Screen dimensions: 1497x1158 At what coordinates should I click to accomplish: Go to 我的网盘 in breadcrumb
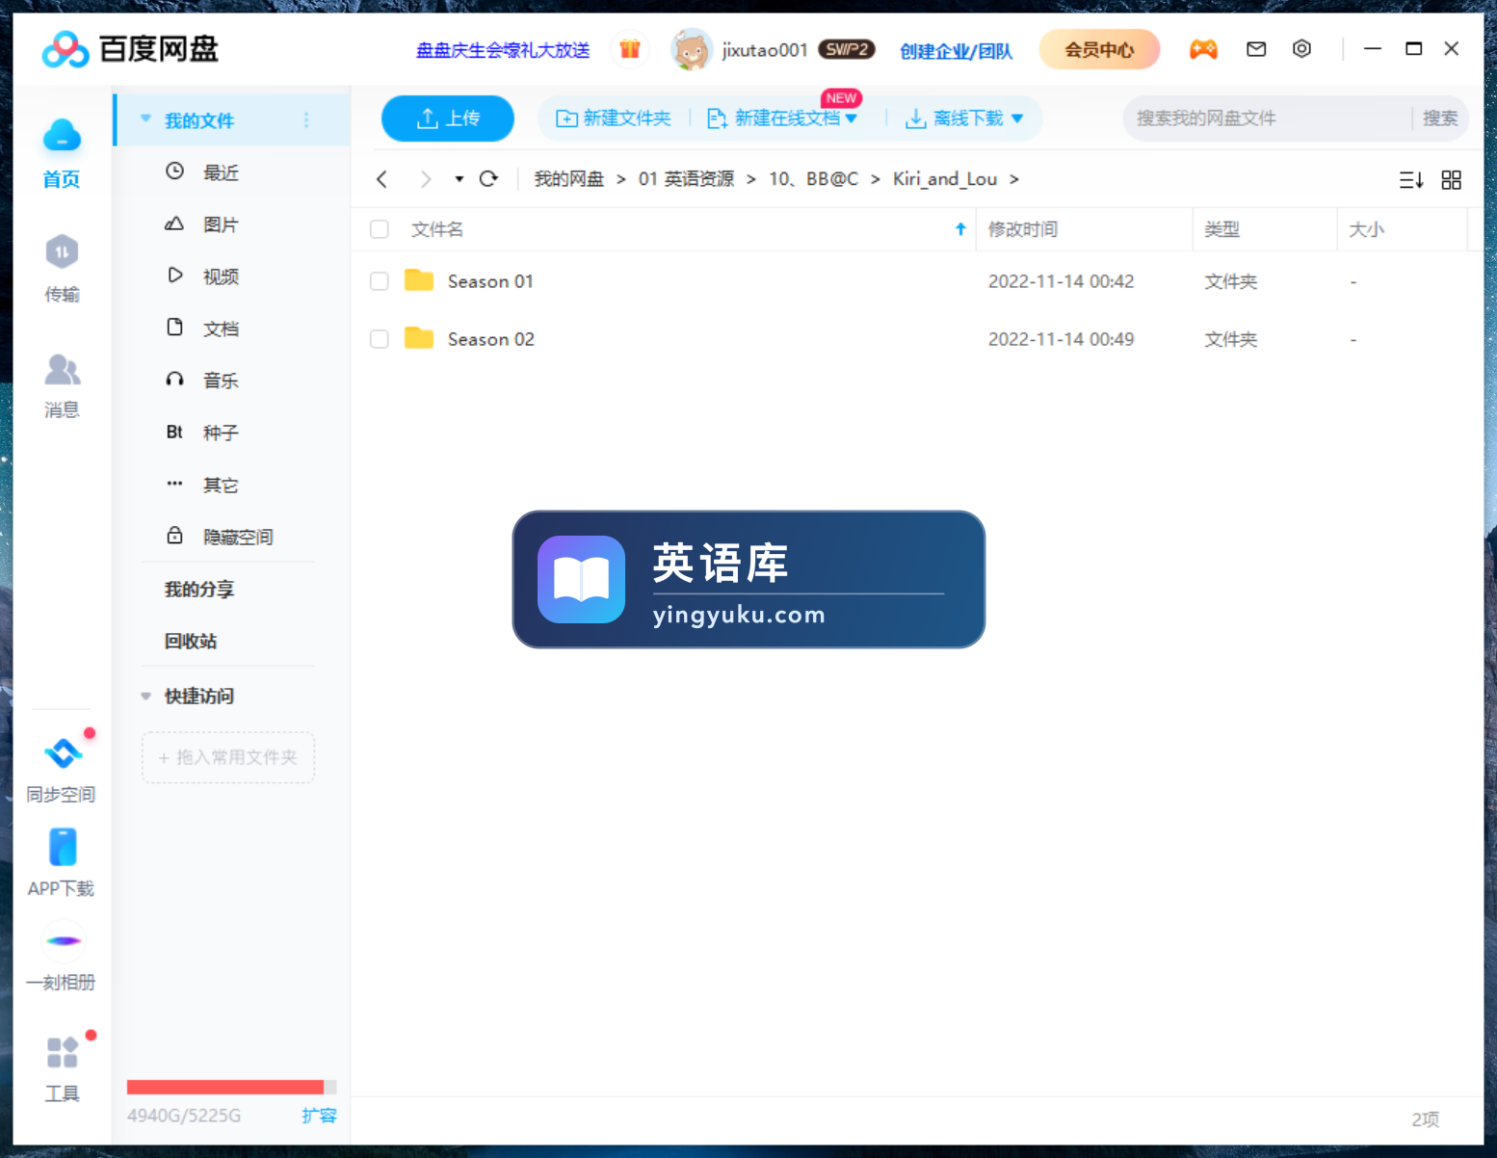569,179
